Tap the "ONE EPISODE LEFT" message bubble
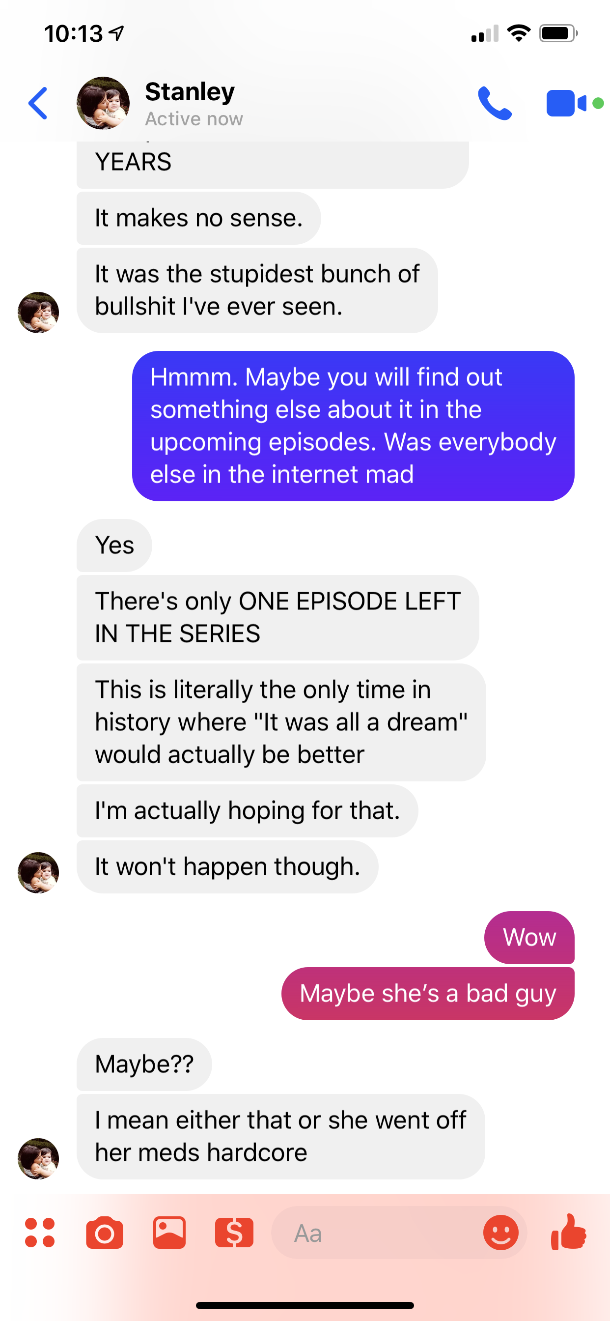The height and width of the screenshot is (1321, 610). coord(277,617)
